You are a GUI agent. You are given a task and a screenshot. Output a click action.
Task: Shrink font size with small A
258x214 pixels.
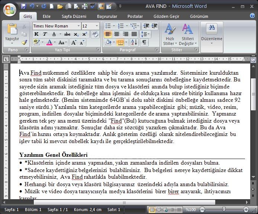(82, 43)
